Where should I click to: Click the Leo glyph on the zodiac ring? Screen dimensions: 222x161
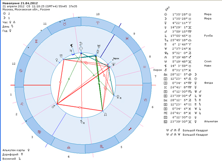pyautogui.click(x=22, y=104)
